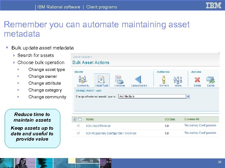Click 'Change owner' bullet text
This screenshot has width=225, height=168.
click(x=43, y=76)
